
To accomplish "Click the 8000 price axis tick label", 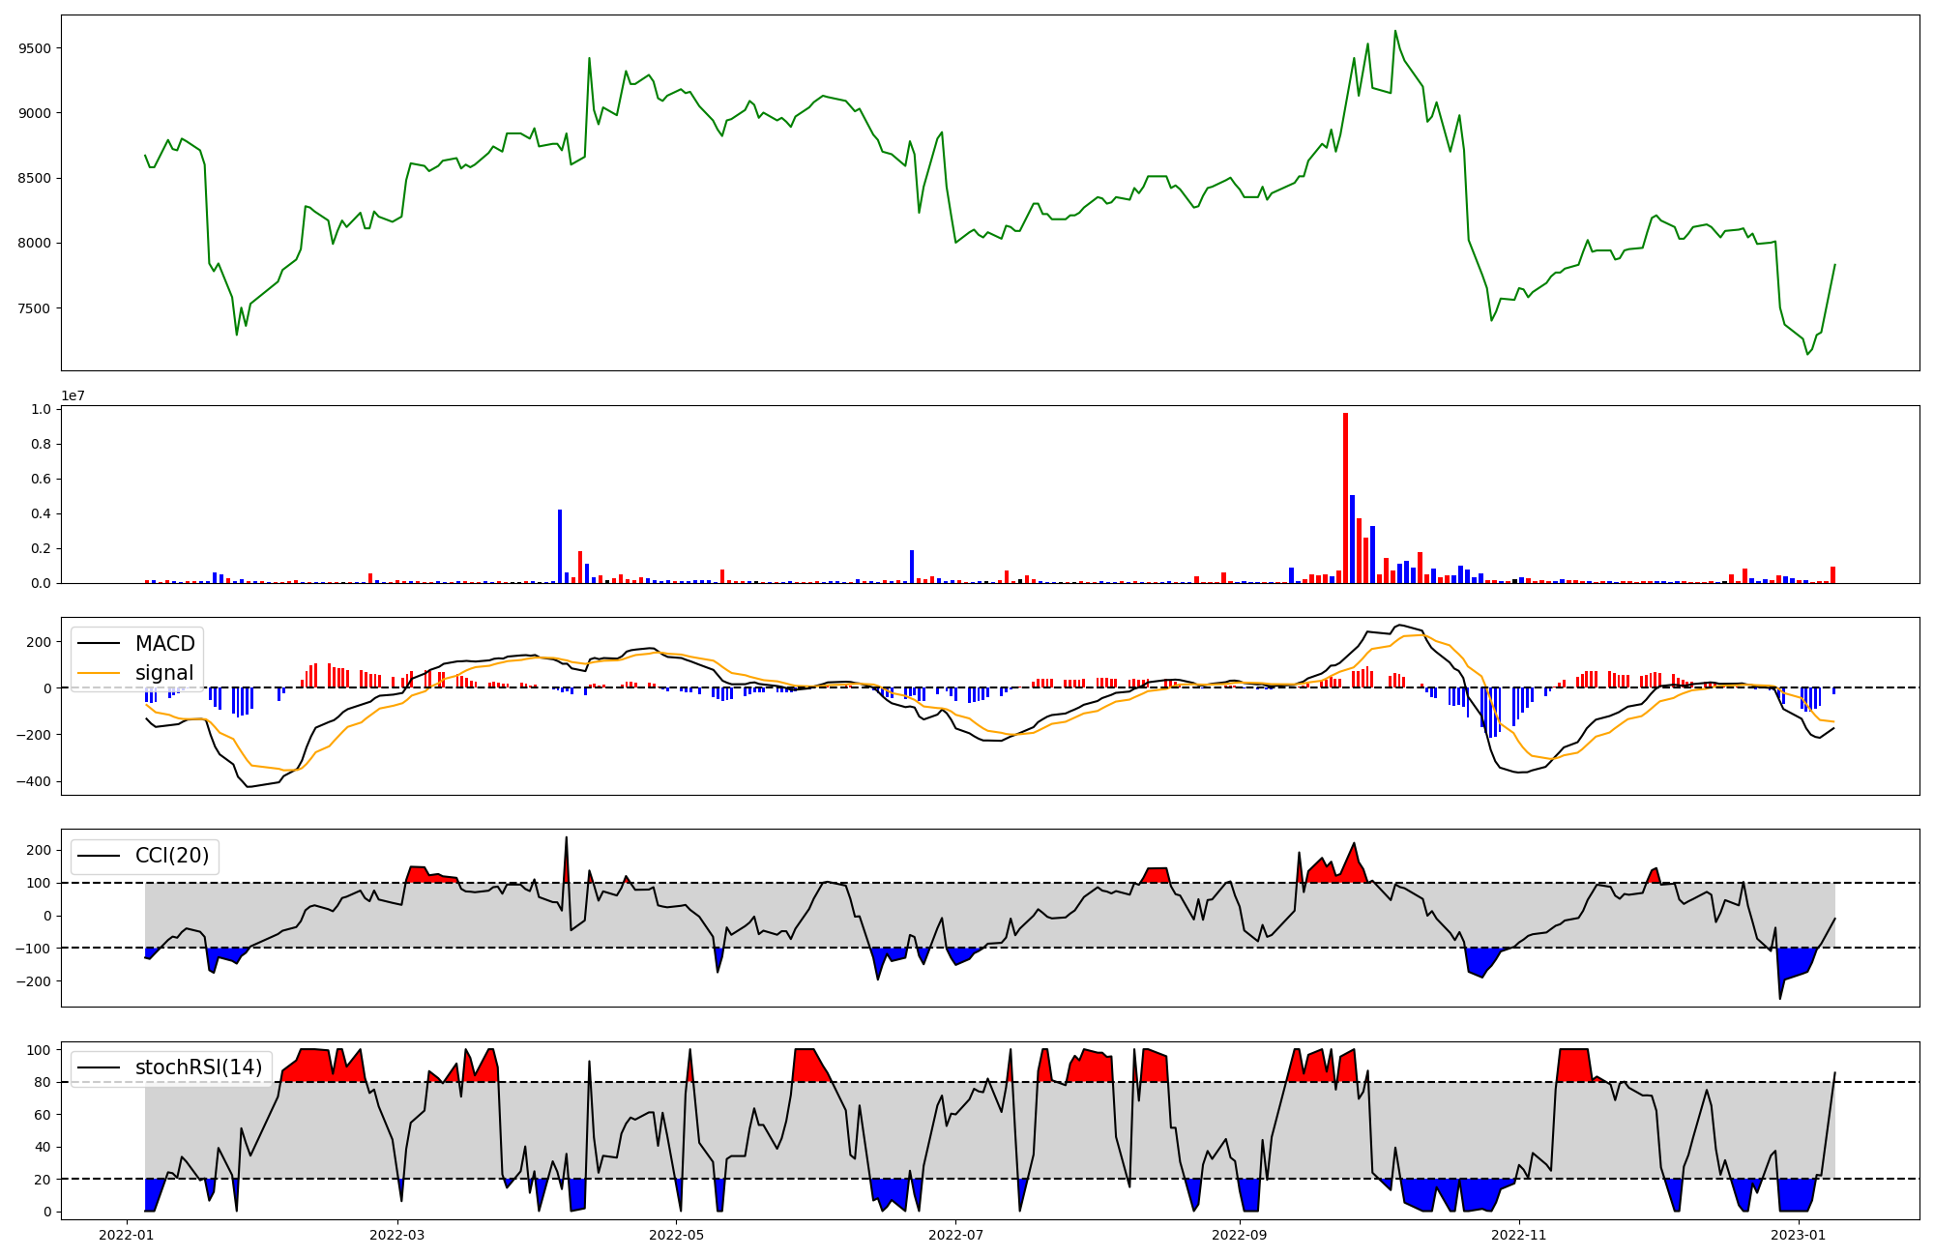I will click(36, 244).
